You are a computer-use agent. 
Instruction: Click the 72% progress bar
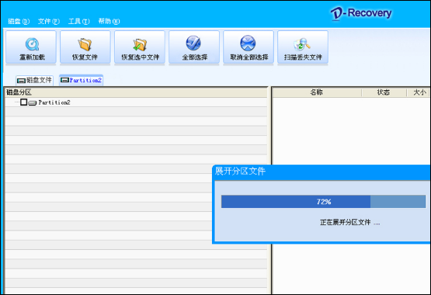point(323,202)
